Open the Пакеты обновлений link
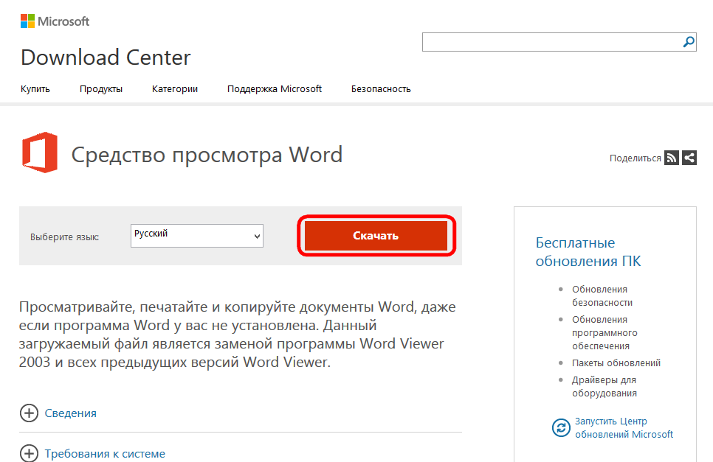Screen dimensions: 713x462 tap(616, 363)
